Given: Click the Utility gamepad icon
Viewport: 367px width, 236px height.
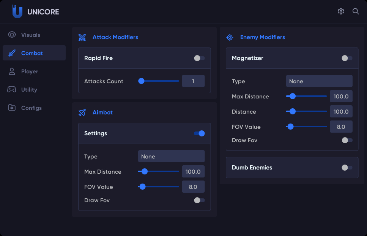Looking at the screenshot, I should coord(12,89).
